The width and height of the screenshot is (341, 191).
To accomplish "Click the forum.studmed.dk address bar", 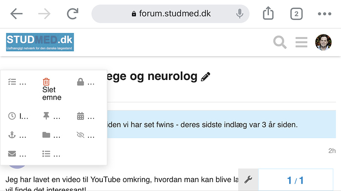I will (170, 14).
